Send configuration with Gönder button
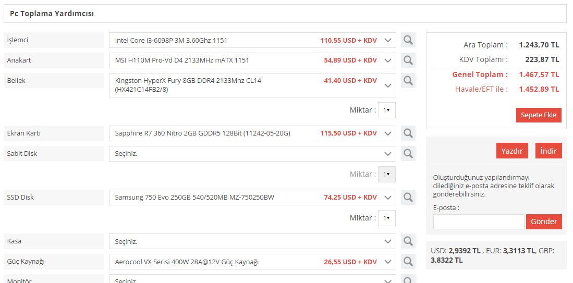573x283 pixels. pyautogui.click(x=544, y=222)
